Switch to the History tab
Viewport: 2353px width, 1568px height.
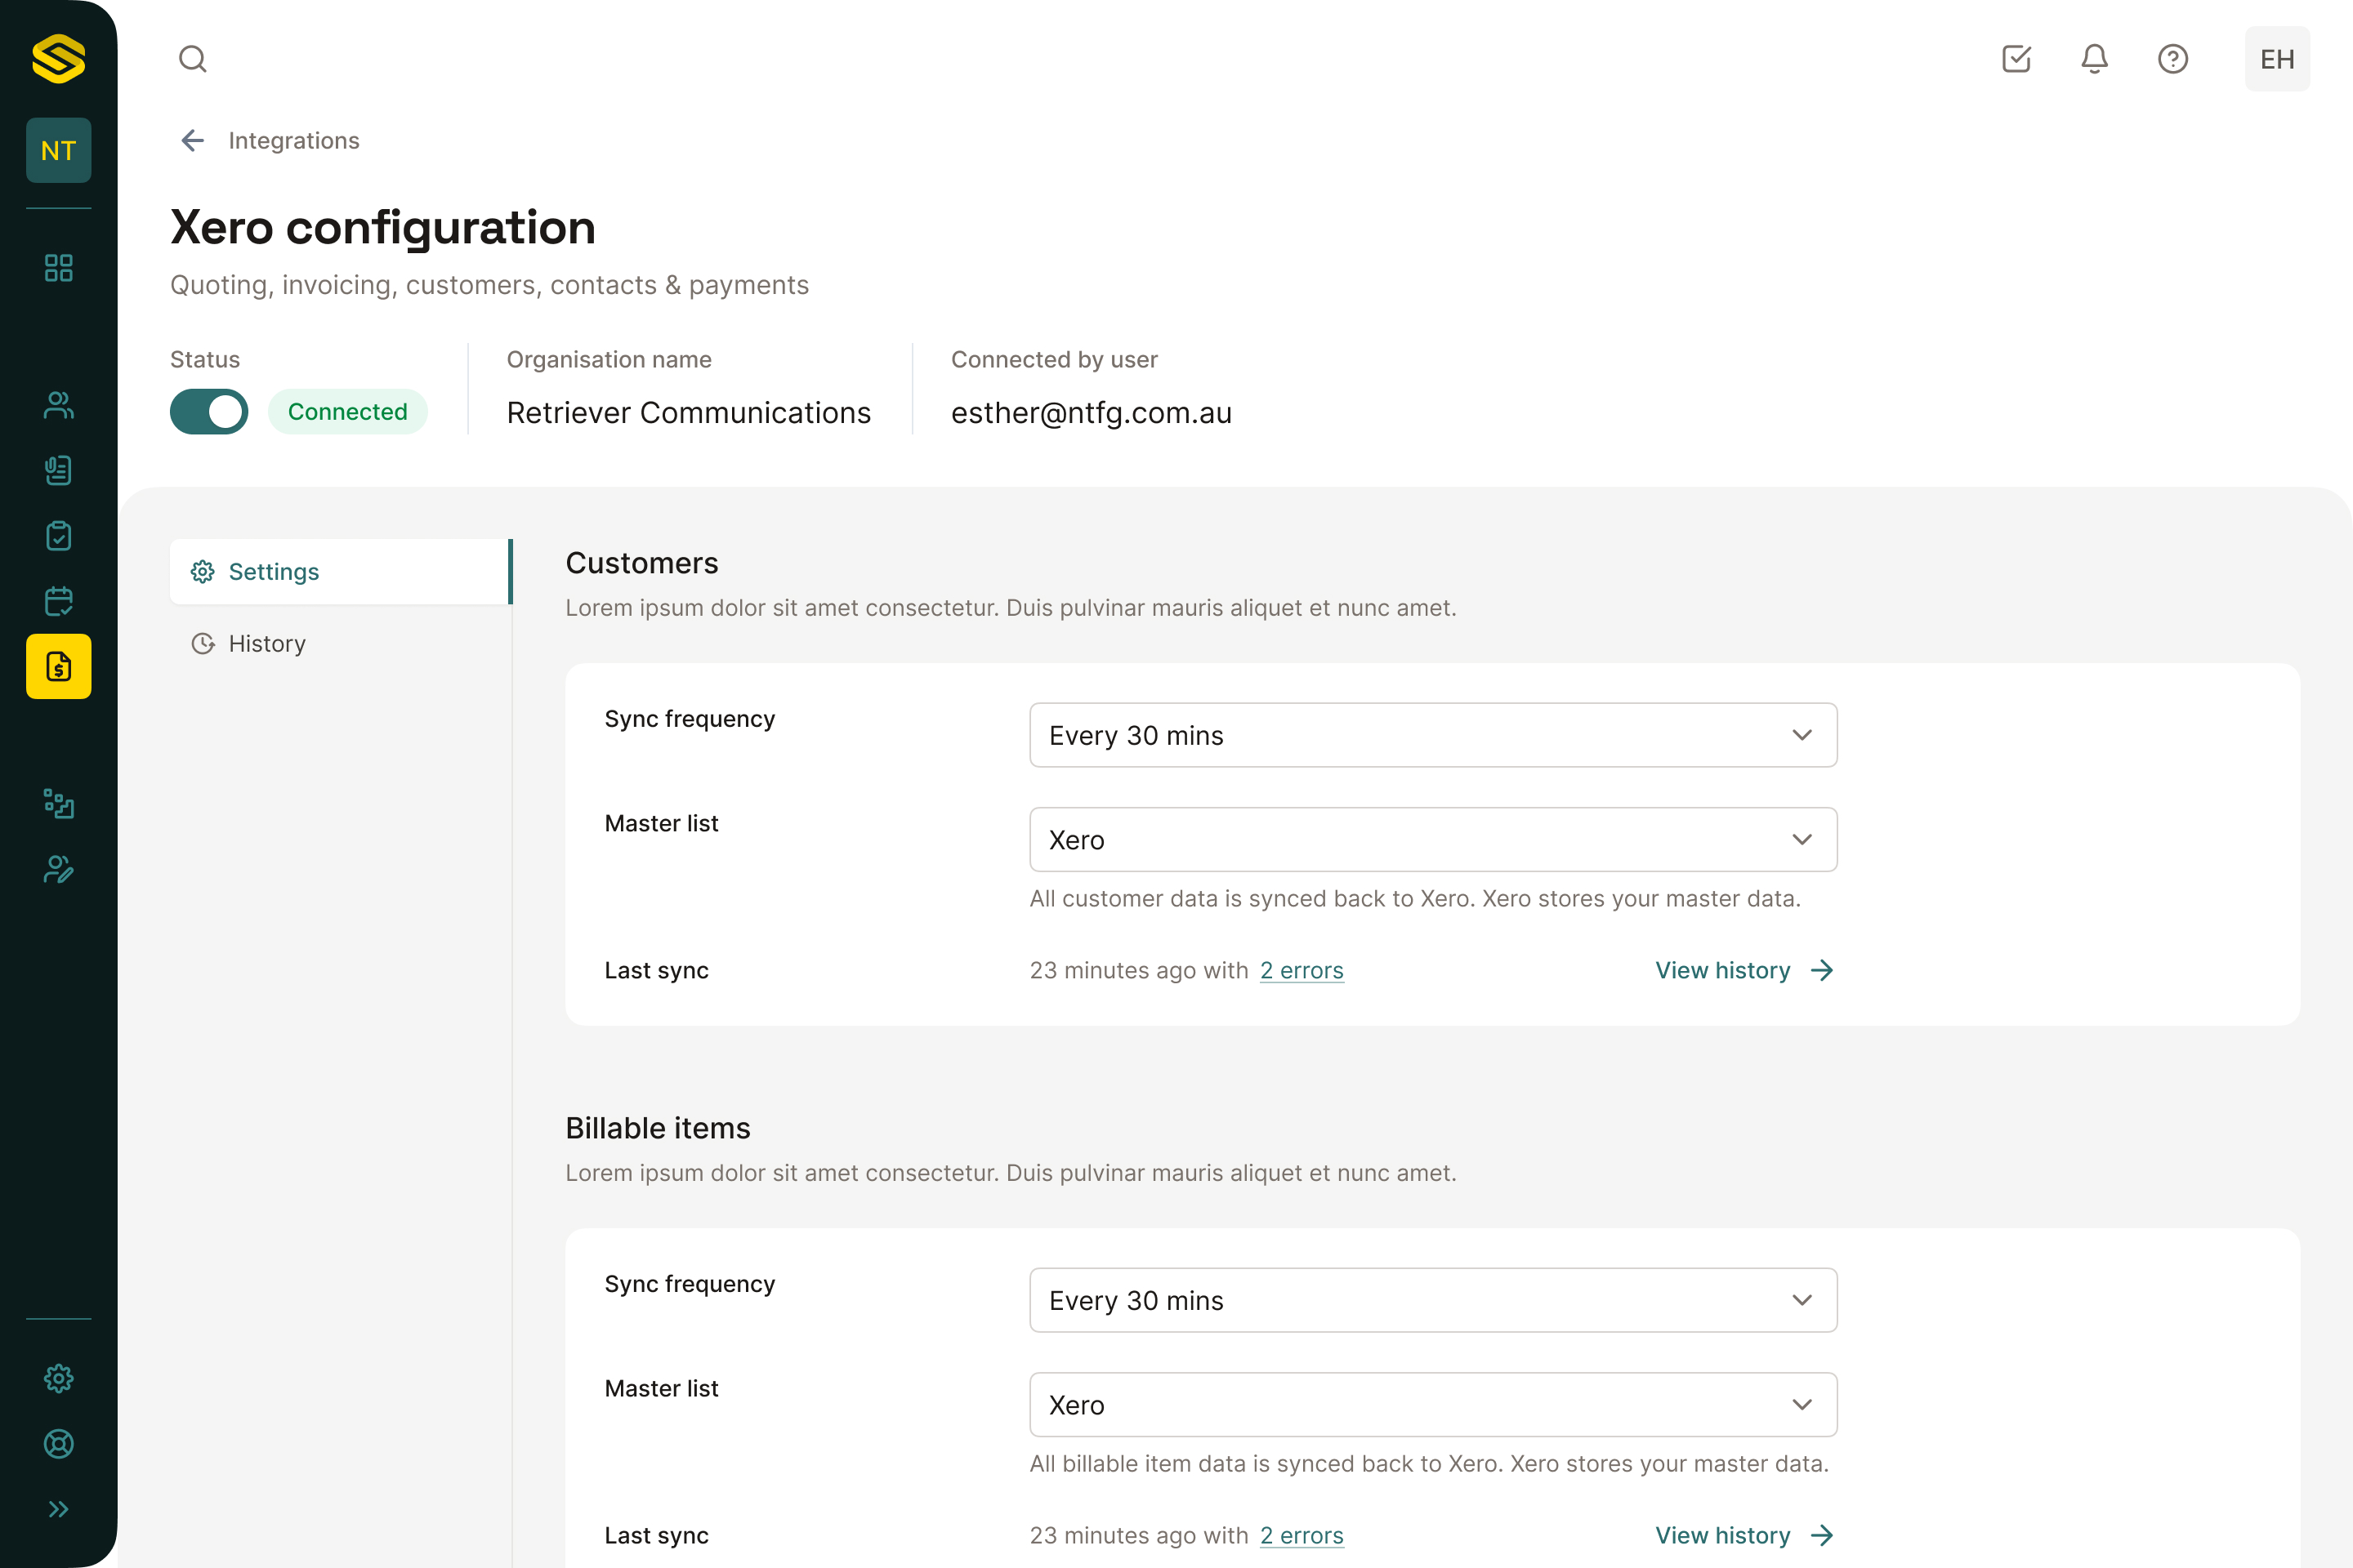[266, 644]
